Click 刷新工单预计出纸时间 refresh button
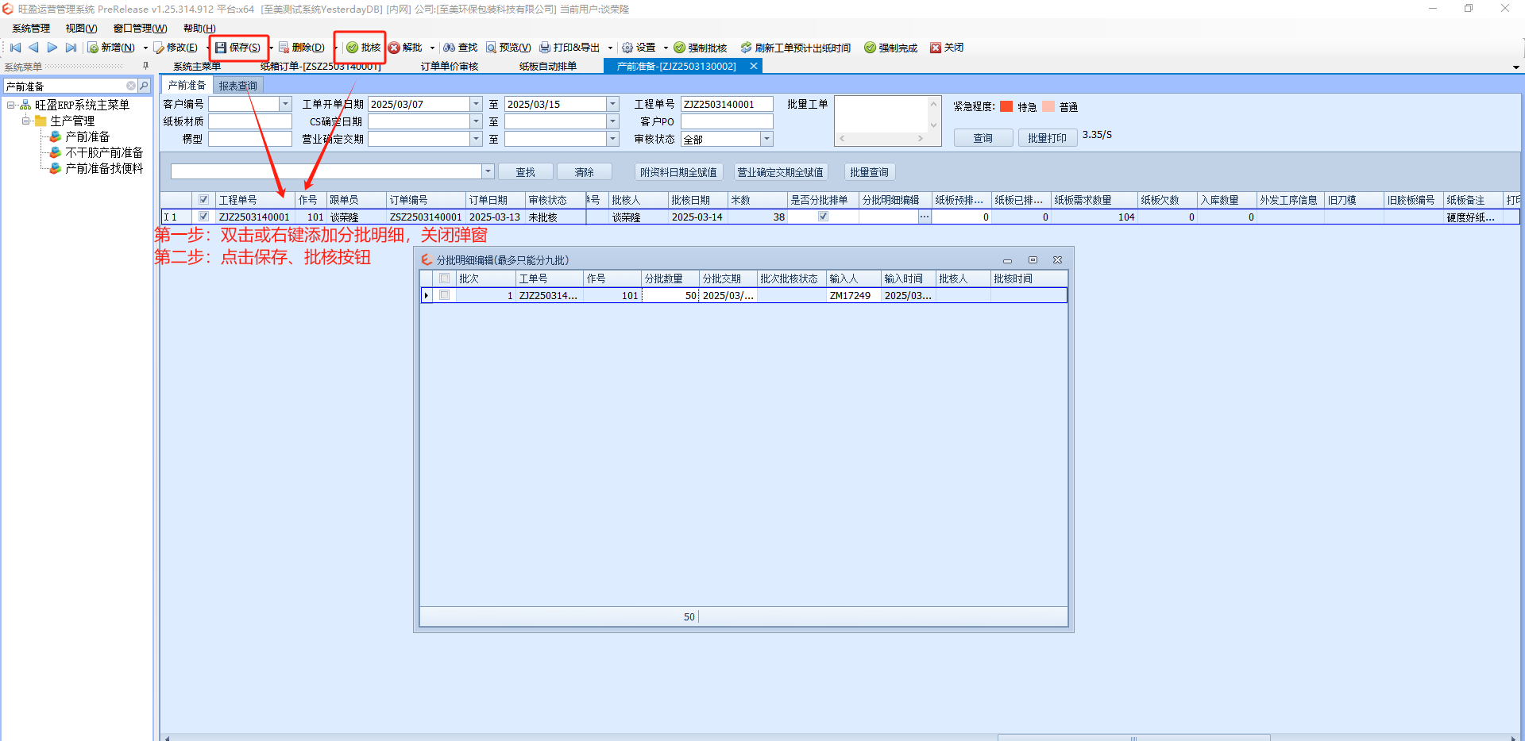The height and width of the screenshot is (741, 1525). pos(796,48)
